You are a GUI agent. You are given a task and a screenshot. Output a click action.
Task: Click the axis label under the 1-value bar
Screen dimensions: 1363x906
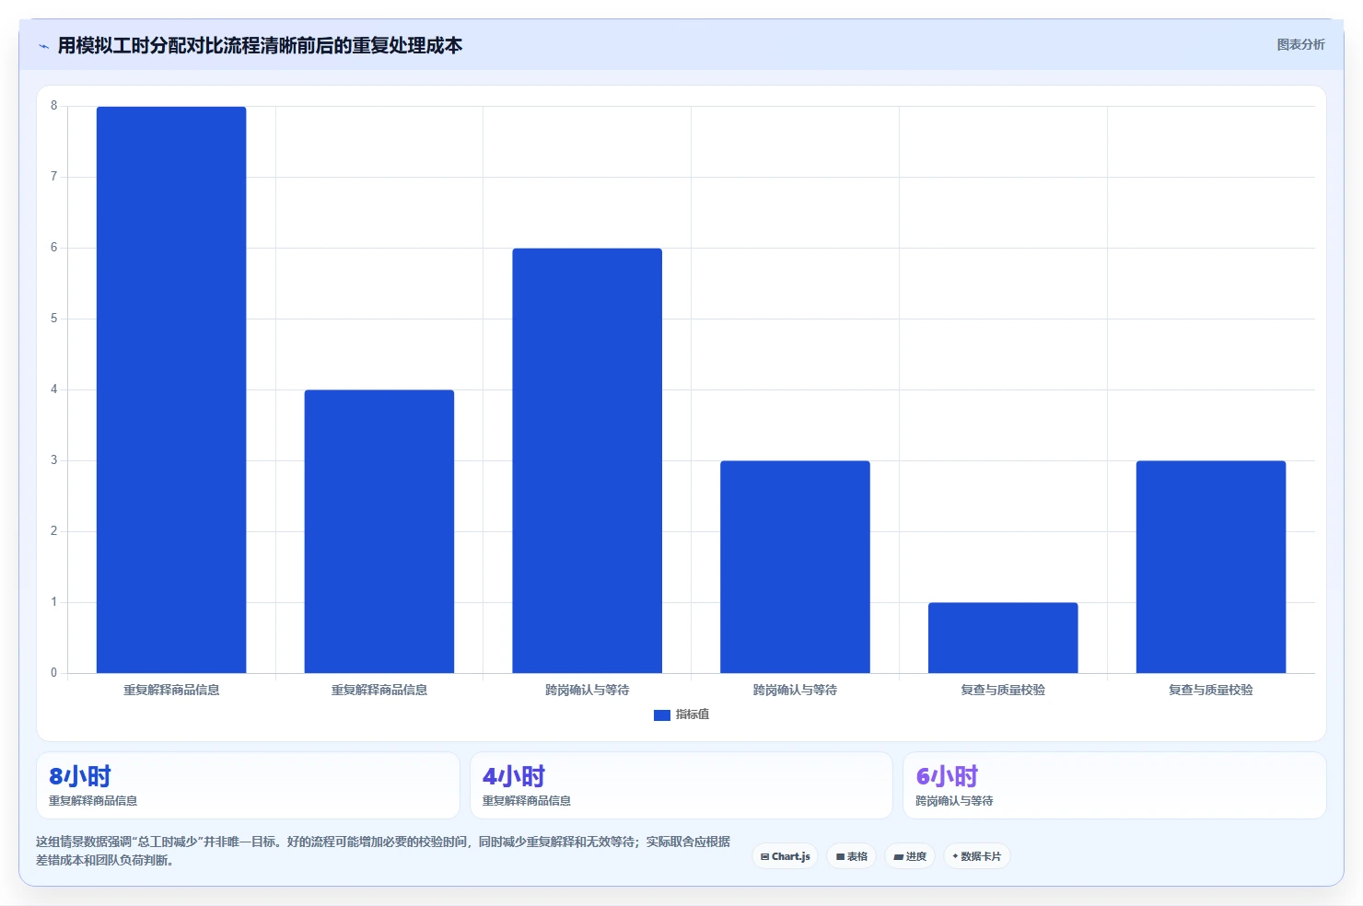tap(1003, 690)
